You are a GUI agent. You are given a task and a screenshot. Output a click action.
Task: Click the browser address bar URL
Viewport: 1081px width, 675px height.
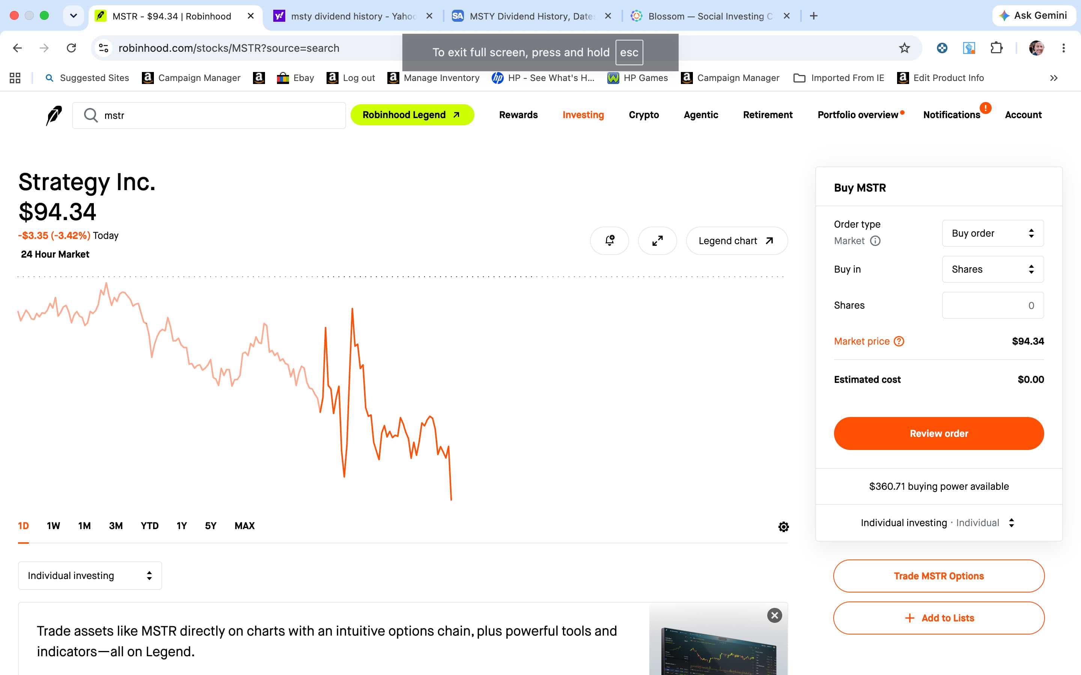click(x=229, y=48)
